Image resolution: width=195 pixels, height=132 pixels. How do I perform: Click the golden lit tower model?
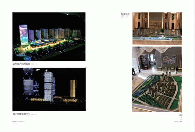(73, 88)
